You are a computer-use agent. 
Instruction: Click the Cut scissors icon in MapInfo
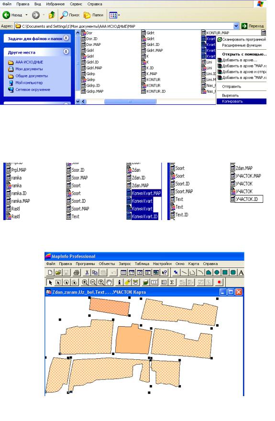87,273
